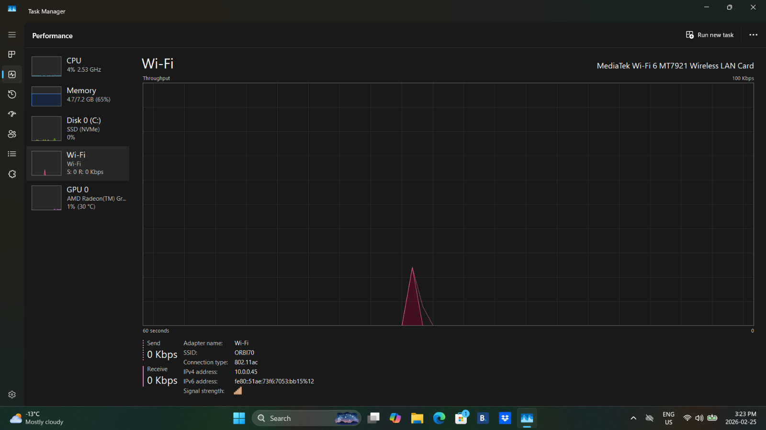Open the Windows Start menu
The height and width of the screenshot is (430, 766).
[239, 418]
